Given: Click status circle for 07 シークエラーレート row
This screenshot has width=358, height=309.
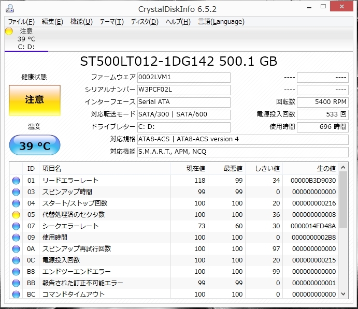Looking at the screenshot, I should (x=16, y=226).
